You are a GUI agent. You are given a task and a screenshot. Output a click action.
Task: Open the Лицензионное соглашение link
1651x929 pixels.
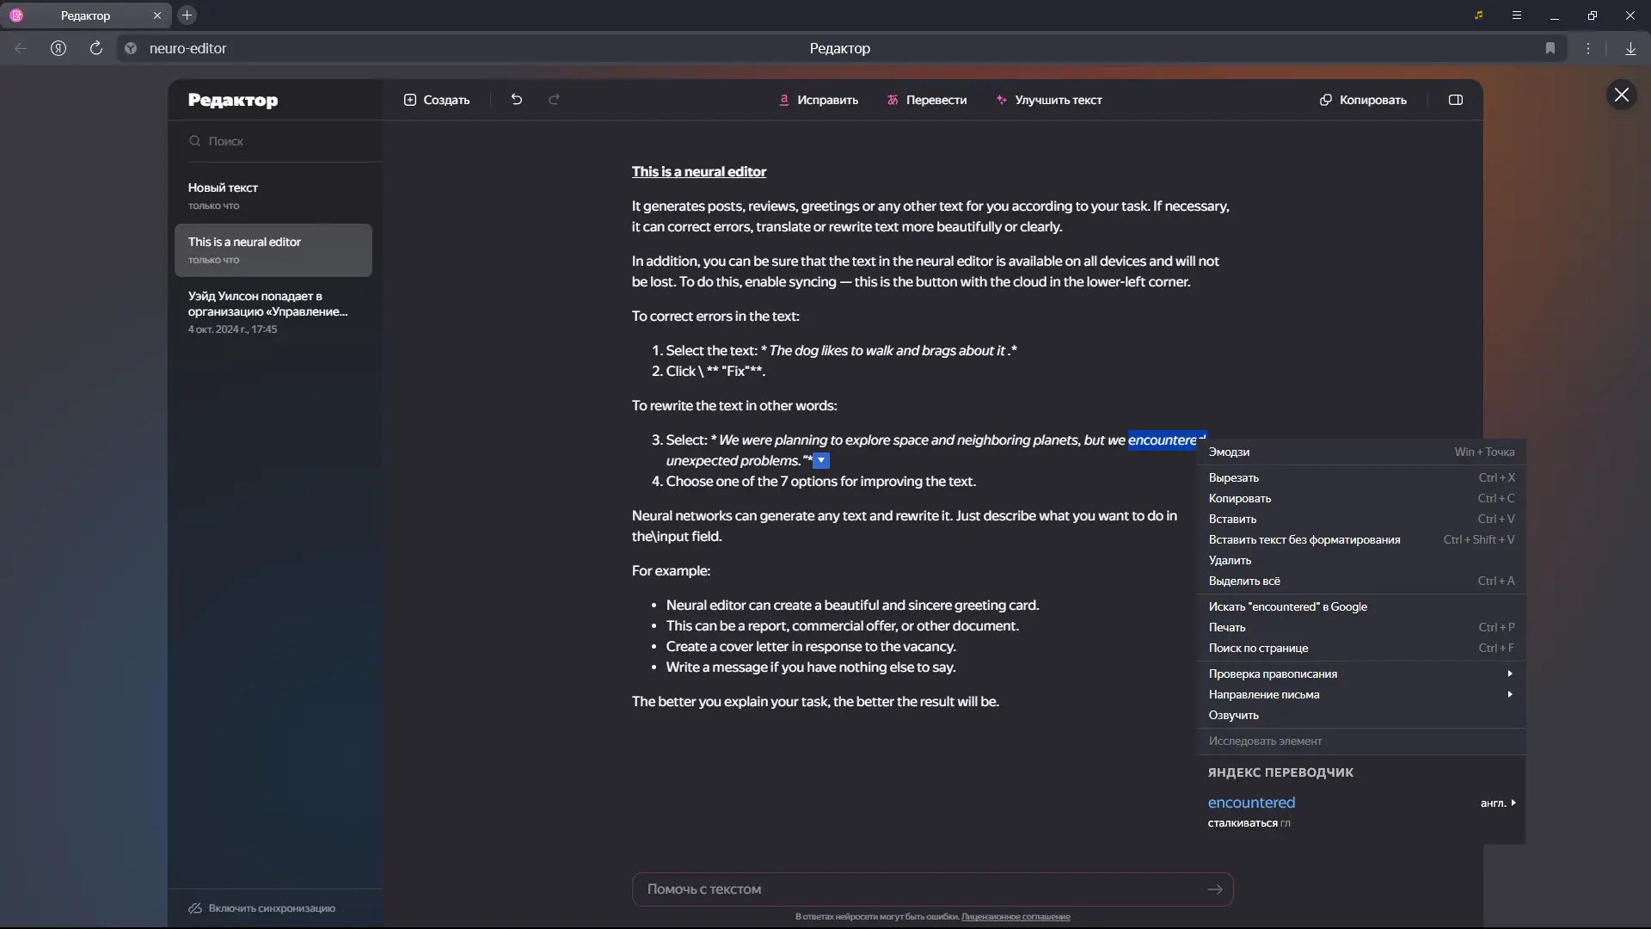pyautogui.click(x=1016, y=917)
